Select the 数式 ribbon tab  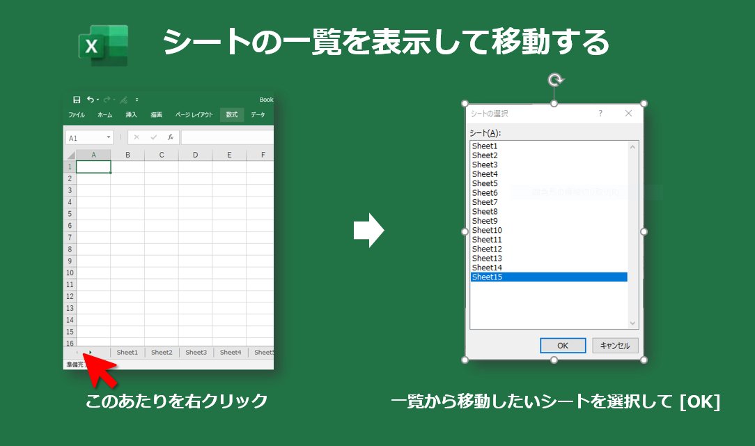point(232,114)
